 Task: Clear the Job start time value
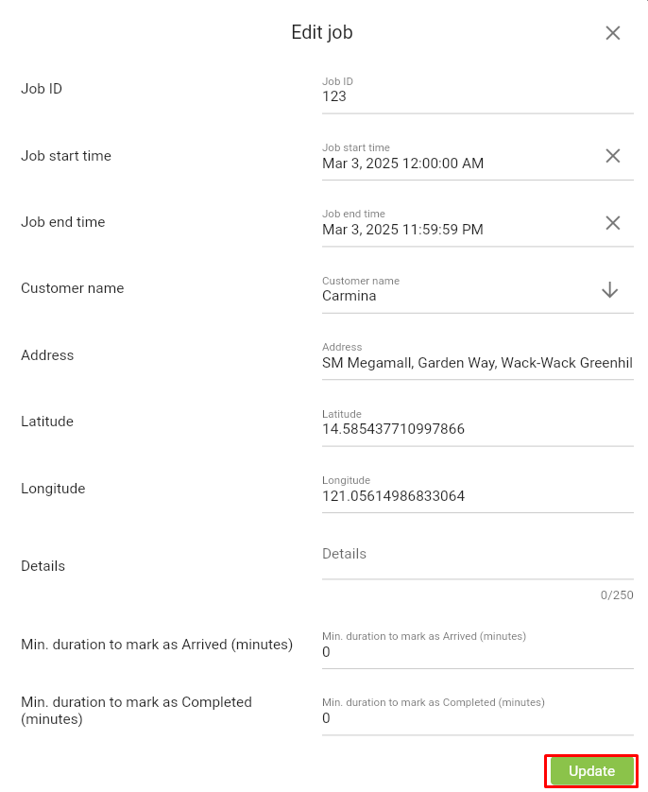tap(613, 156)
